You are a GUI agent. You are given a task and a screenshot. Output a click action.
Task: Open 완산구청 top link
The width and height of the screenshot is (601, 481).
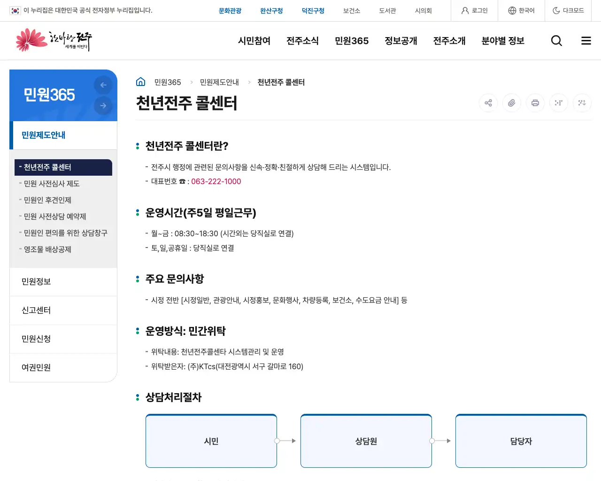[x=271, y=10]
